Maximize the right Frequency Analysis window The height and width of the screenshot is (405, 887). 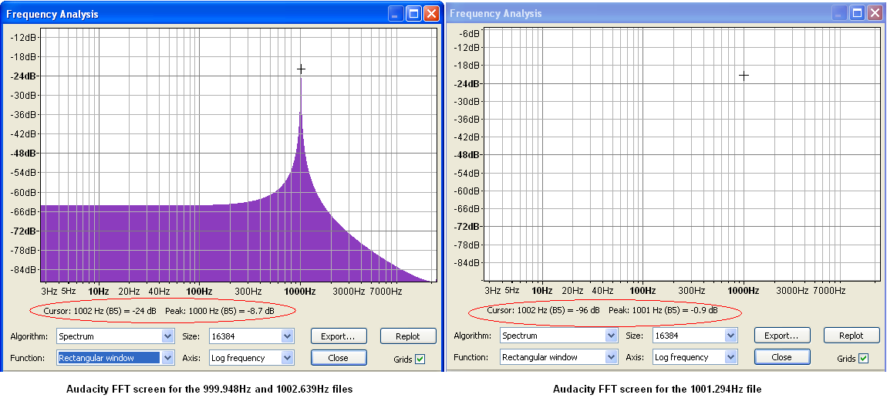point(857,13)
